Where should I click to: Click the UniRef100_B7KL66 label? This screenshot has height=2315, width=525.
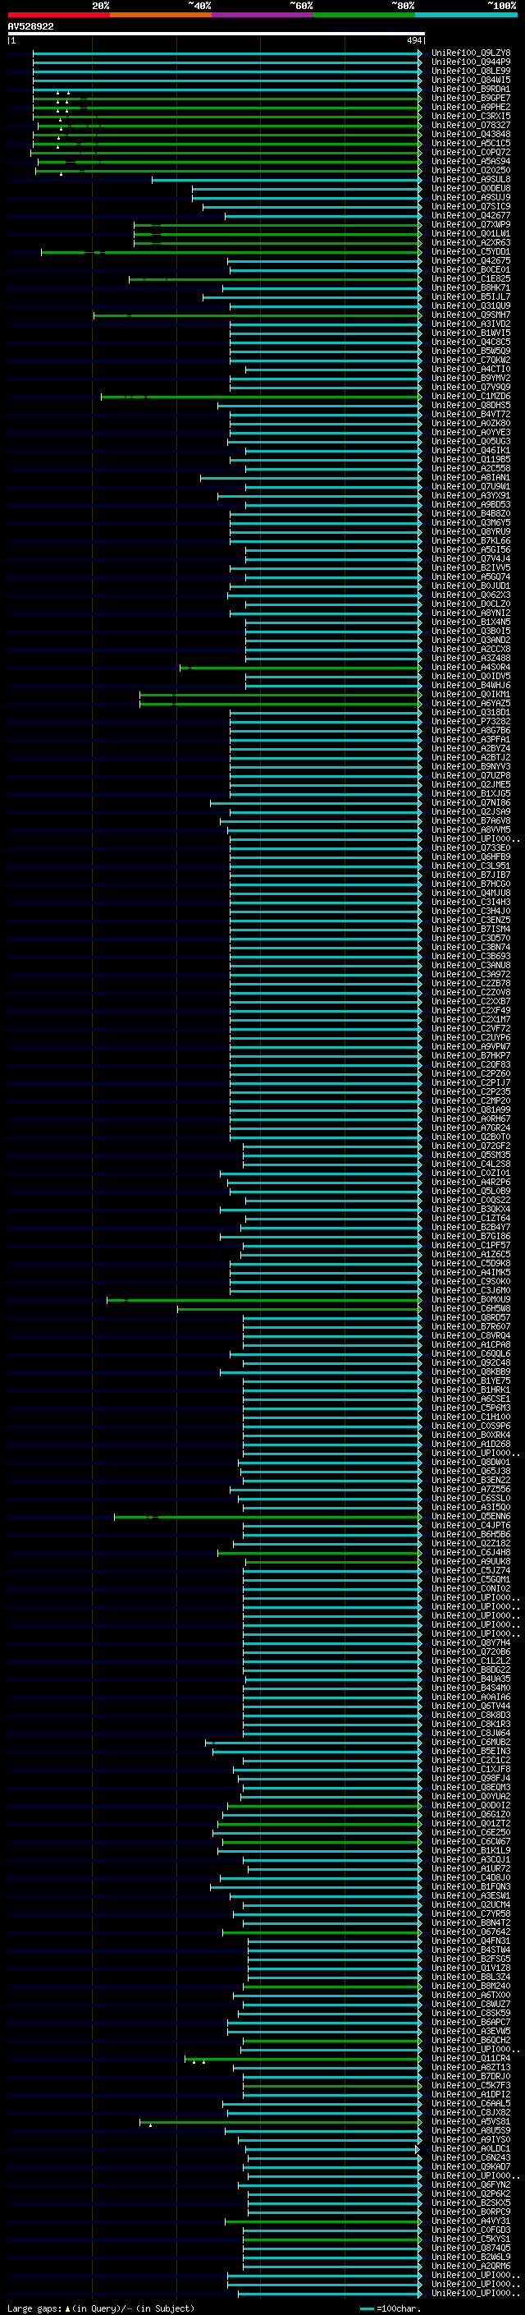(471, 541)
